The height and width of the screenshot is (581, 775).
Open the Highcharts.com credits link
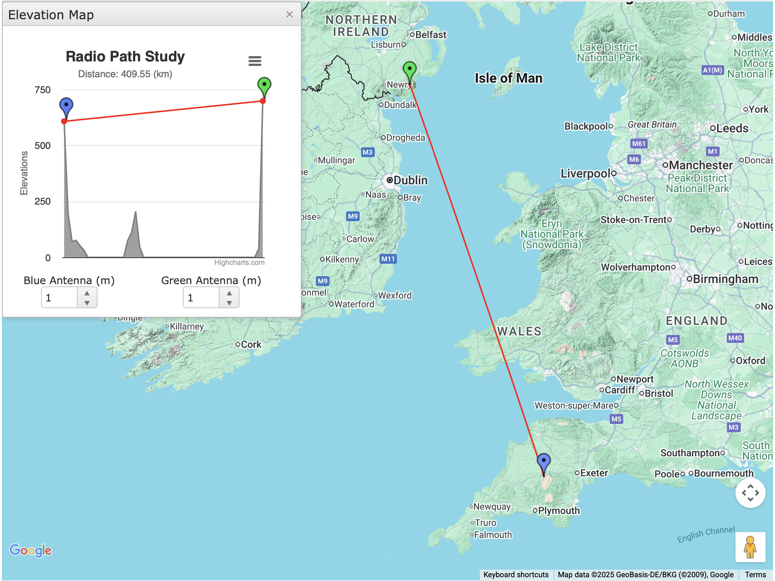[x=239, y=263]
